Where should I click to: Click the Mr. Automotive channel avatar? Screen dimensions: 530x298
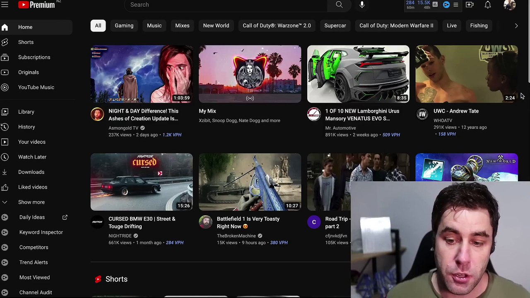coord(314,114)
